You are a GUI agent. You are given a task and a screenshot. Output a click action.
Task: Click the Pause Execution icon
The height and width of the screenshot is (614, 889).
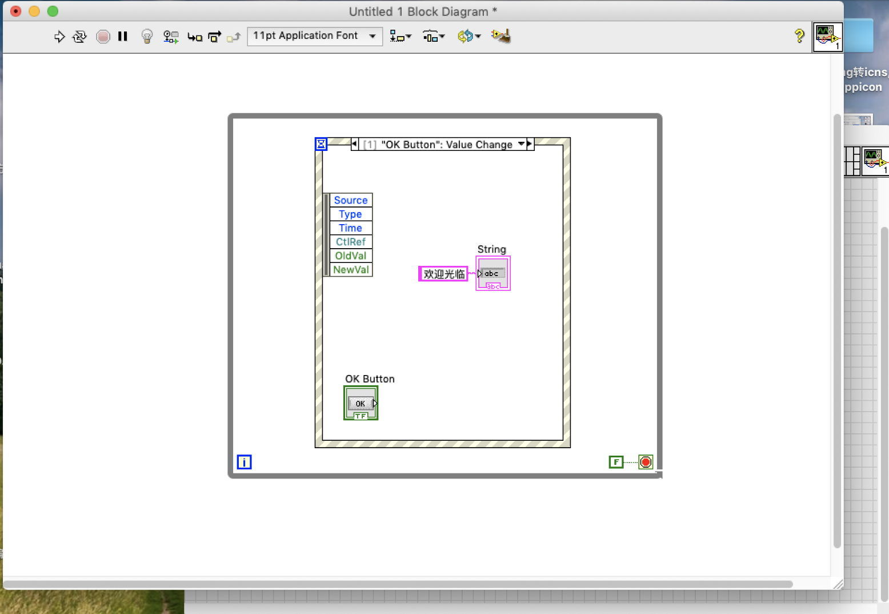point(123,36)
